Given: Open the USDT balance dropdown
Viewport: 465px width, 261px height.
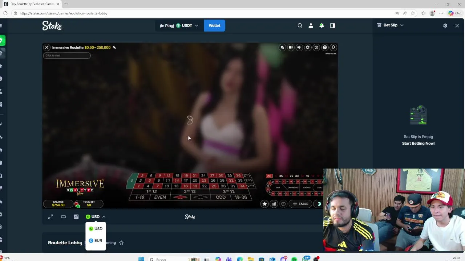Looking at the screenshot, I should 179,26.
